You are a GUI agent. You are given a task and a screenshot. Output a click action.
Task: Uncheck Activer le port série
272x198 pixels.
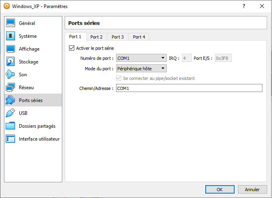(x=72, y=48)
